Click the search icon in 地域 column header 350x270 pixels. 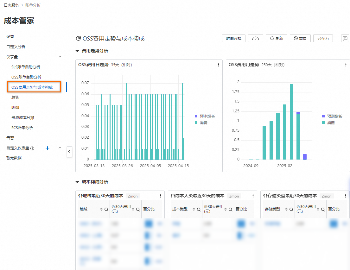(x=106, y=209)
